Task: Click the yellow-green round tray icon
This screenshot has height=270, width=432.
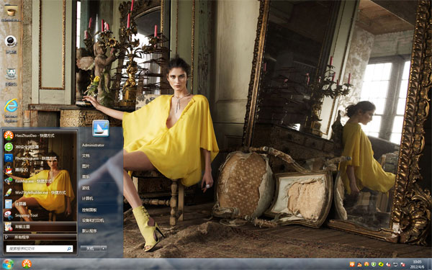Action: click(x=381, y=264)
